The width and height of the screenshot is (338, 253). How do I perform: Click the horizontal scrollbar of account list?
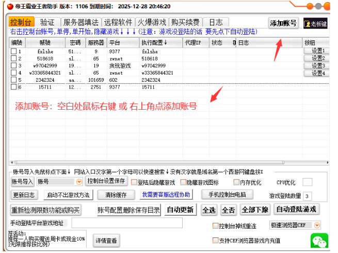point(150,162)
